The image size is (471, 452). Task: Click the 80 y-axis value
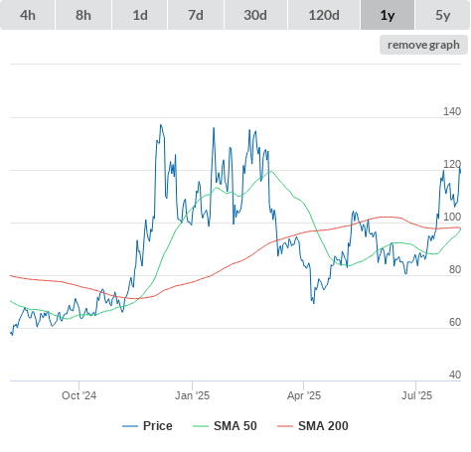coord(455,269)
